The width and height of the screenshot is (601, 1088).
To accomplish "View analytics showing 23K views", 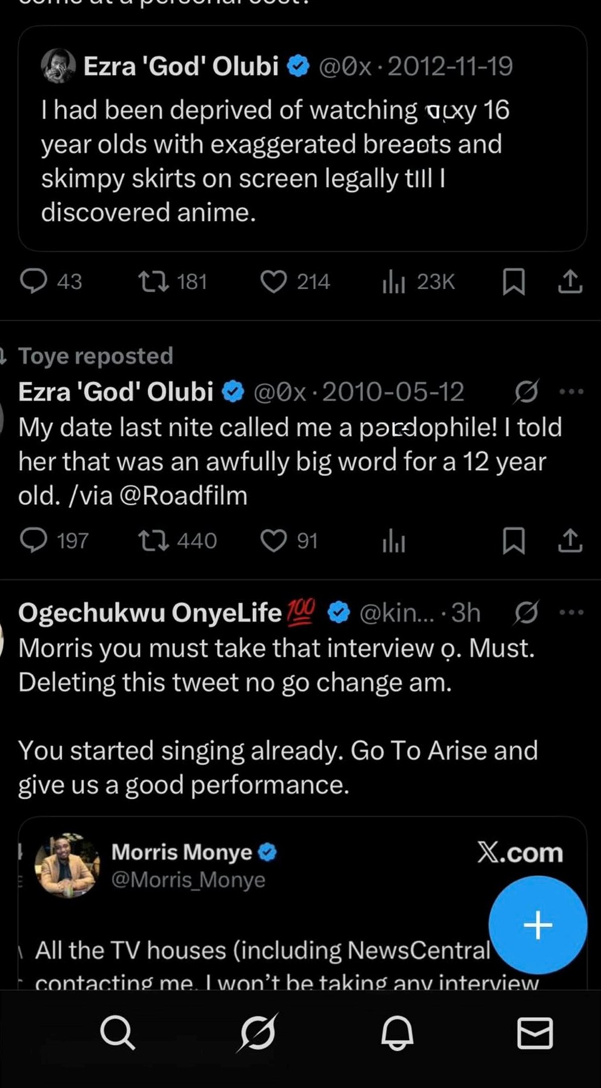I will (394, 281).
